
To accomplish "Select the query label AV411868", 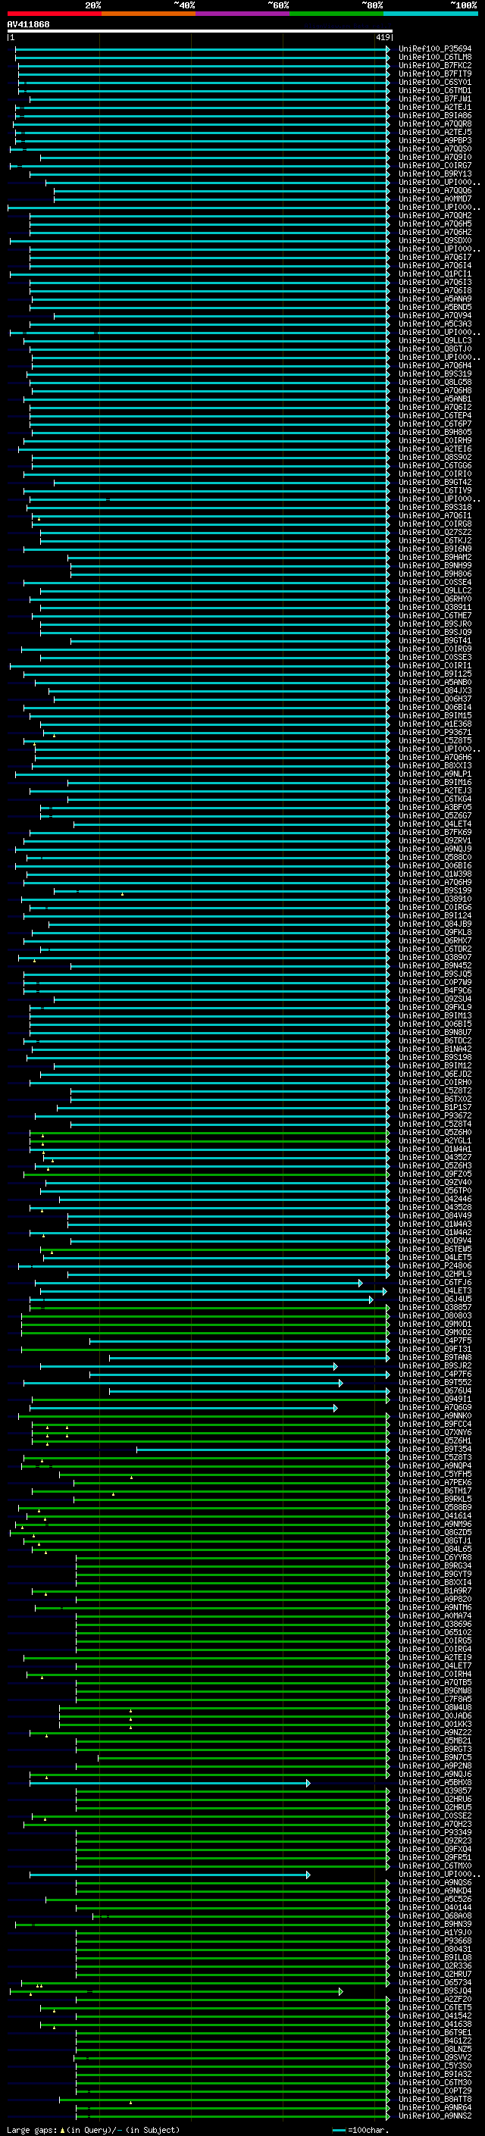I will [x=28, y=24].
